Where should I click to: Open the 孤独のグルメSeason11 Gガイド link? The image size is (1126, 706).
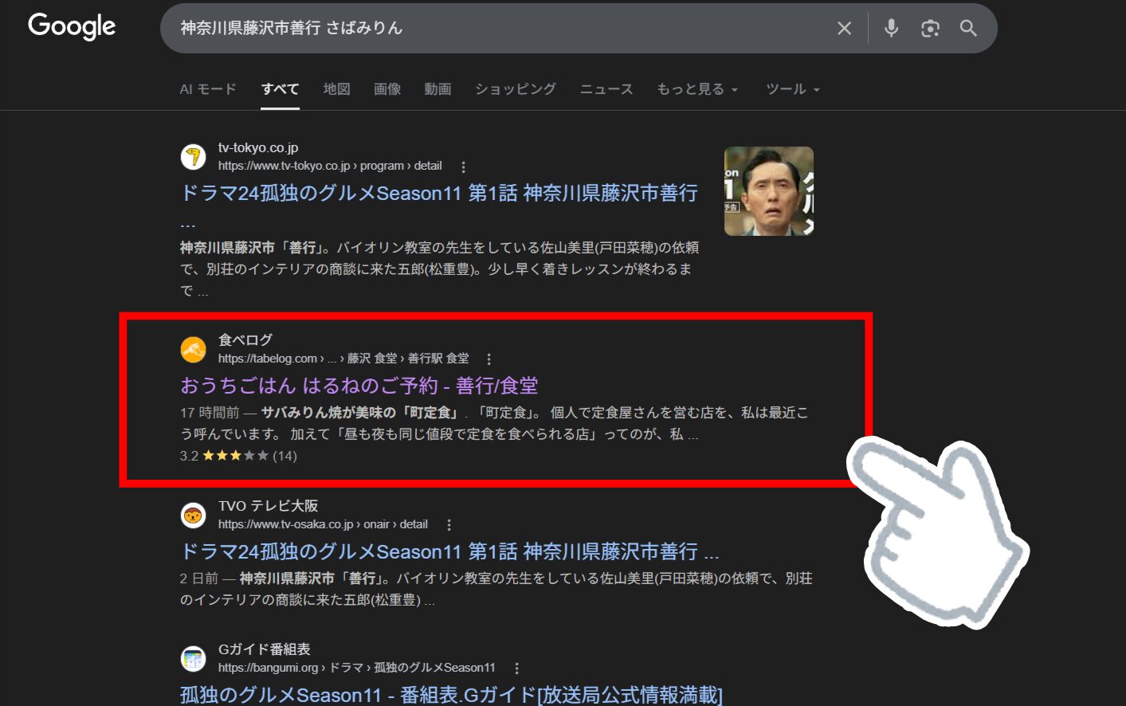[x=449, y=694]
